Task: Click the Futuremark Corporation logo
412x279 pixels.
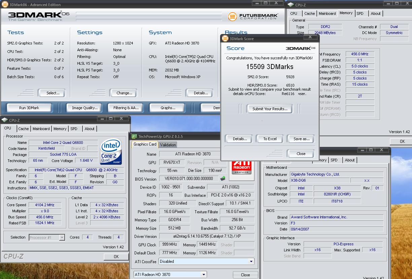Action: pos(253,17)
